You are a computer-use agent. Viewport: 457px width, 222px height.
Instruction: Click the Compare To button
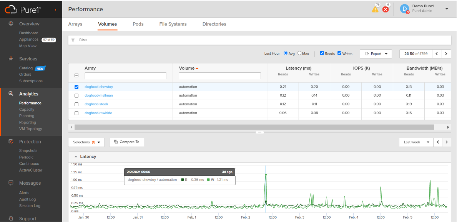point(126,142)
